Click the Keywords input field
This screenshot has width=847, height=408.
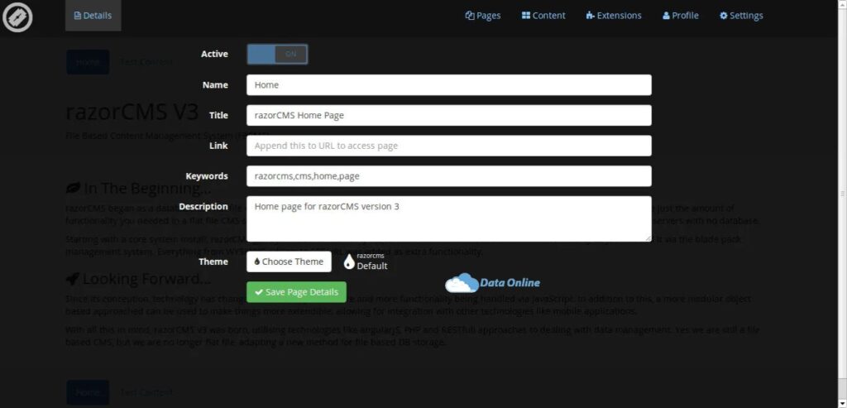click(449, 175)
